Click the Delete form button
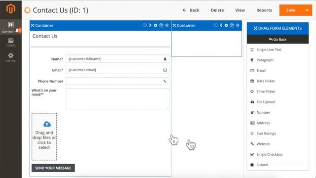Screen dimensions: 316x178 point(217,10)
